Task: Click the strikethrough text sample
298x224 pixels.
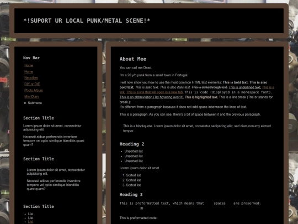Action: [210, 87]
